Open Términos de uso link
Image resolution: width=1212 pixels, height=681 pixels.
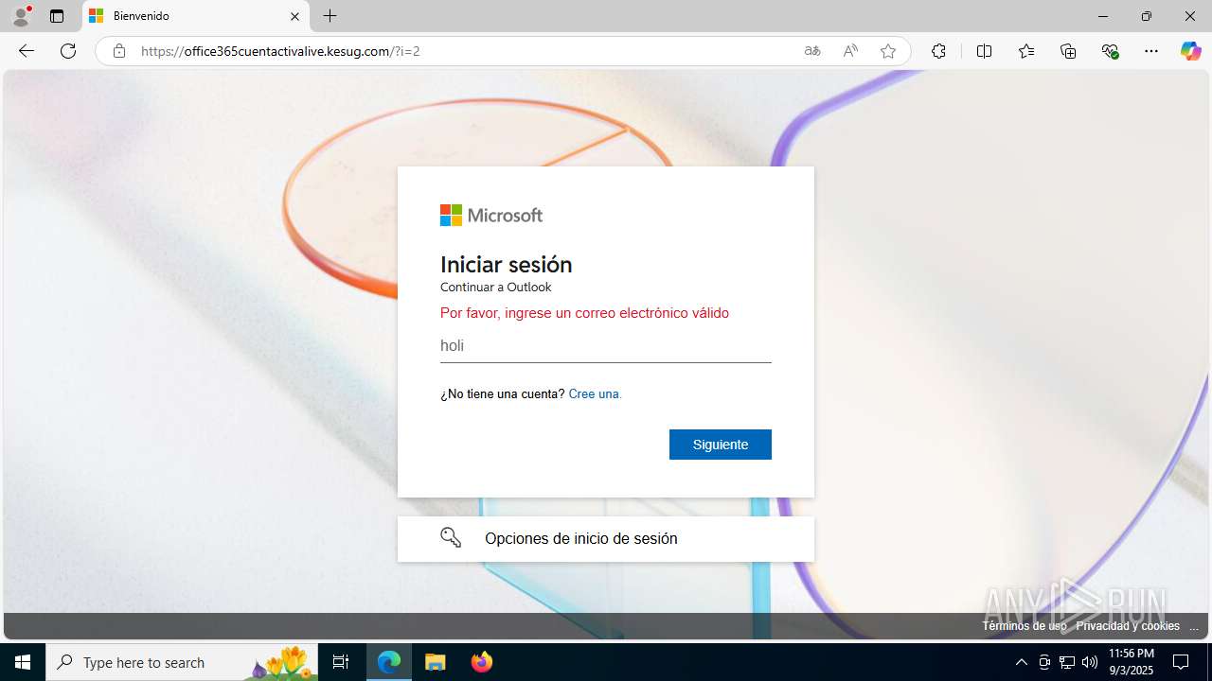tap(1024, 626)
